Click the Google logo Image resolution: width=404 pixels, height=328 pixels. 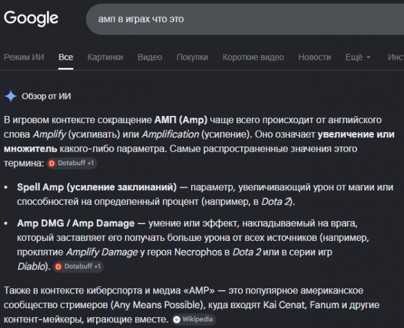(31, 19)
